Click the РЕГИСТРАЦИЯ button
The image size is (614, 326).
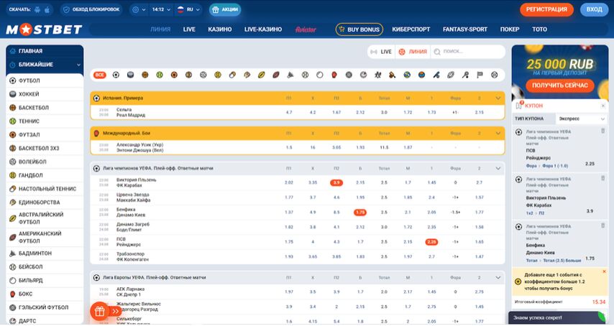tap(546, 10)
